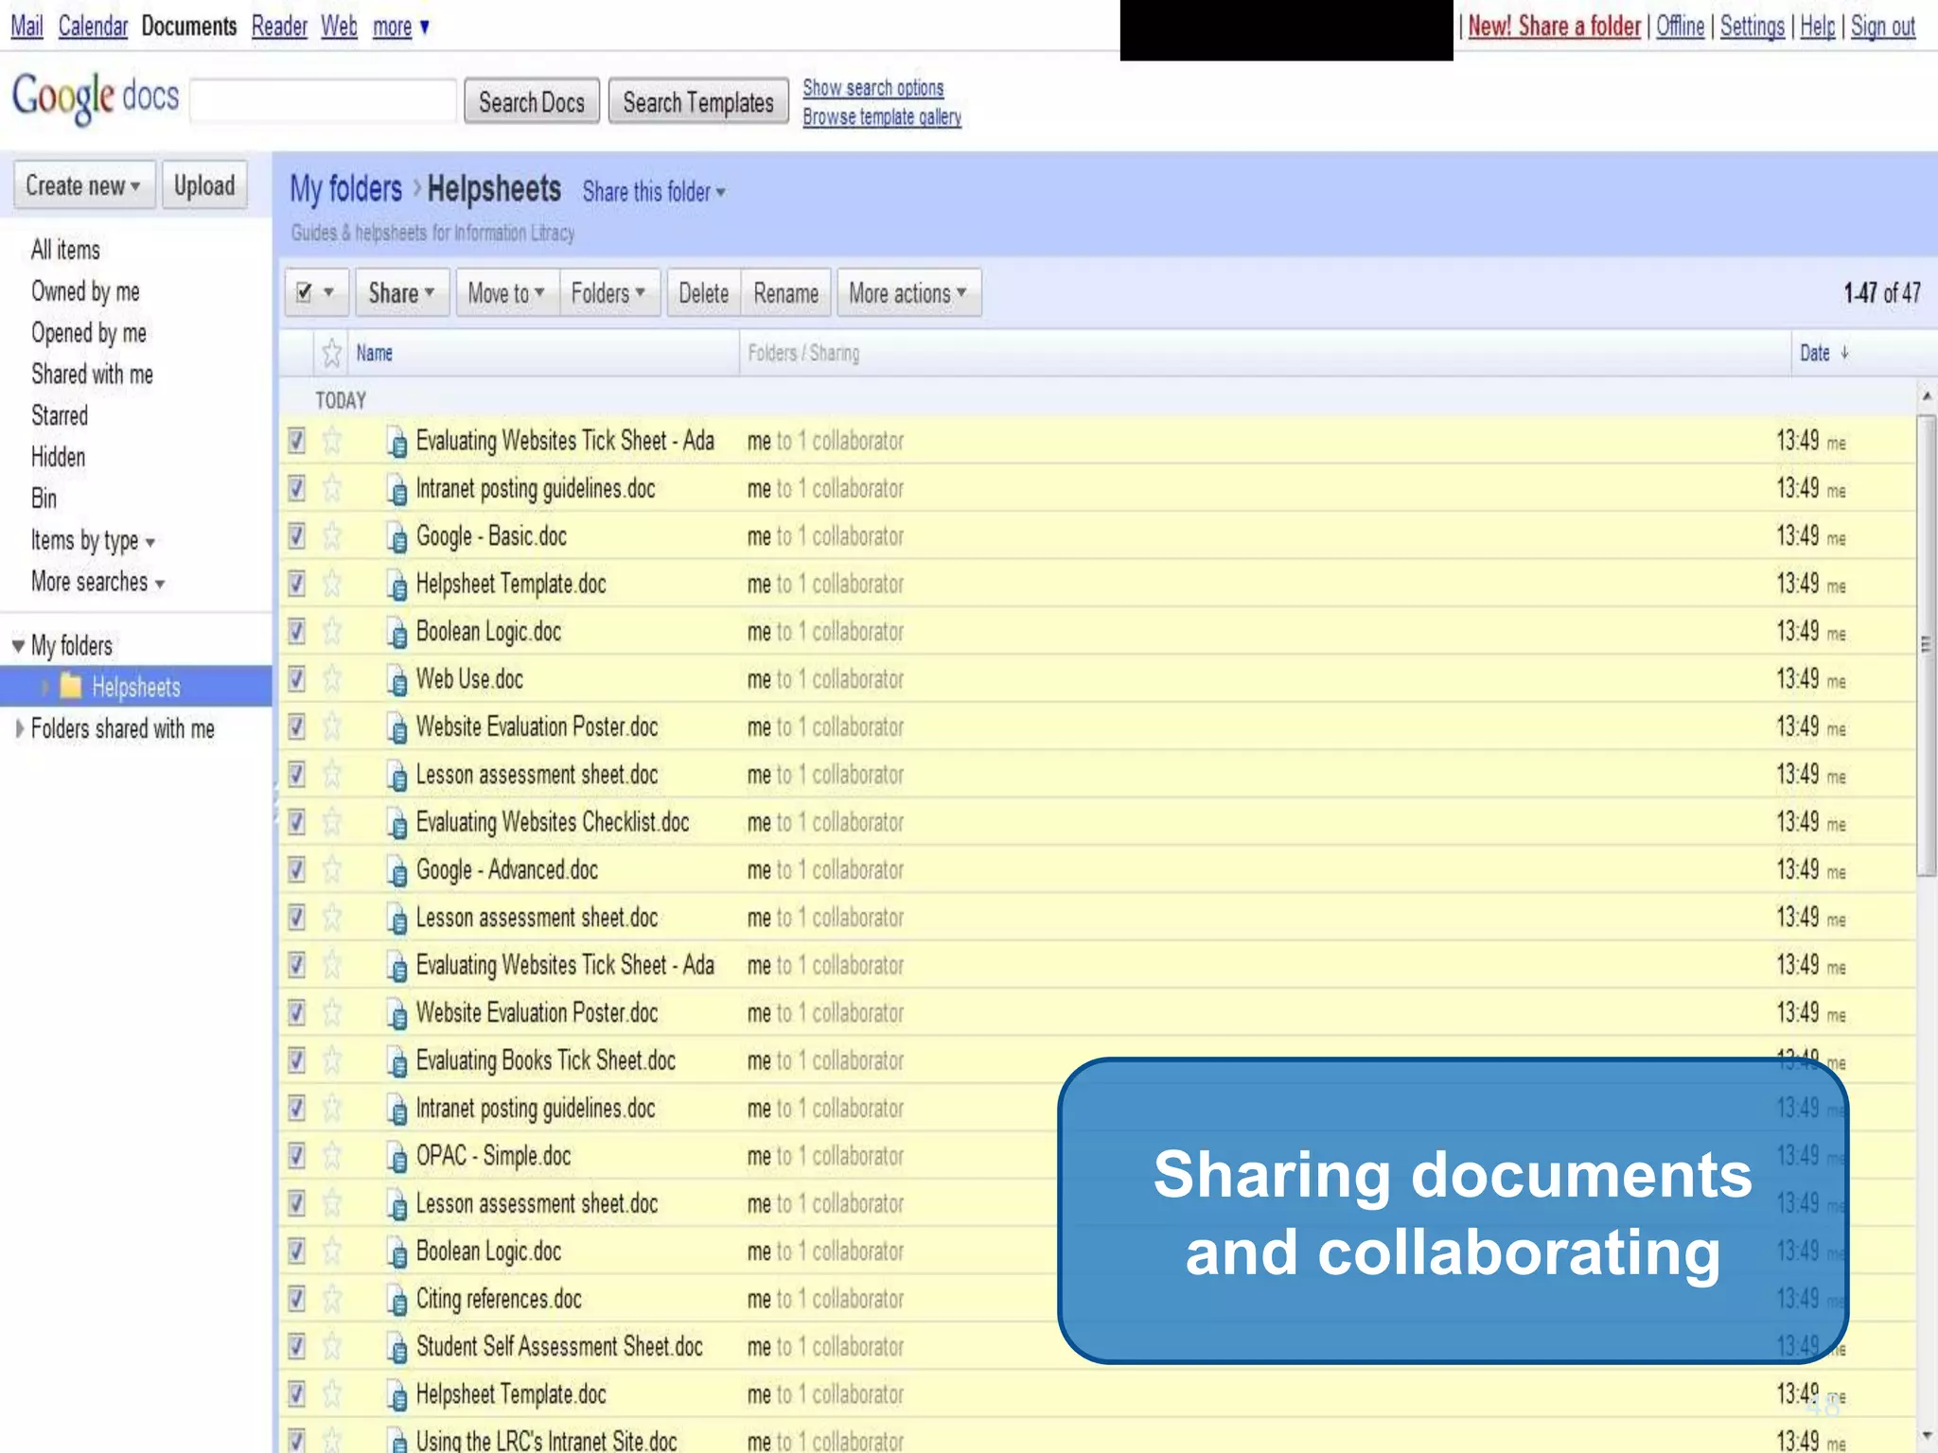Viewport: 1938px width, 1453px height.
Task: Open Browse template gallery link
Action: pos(882,117)
